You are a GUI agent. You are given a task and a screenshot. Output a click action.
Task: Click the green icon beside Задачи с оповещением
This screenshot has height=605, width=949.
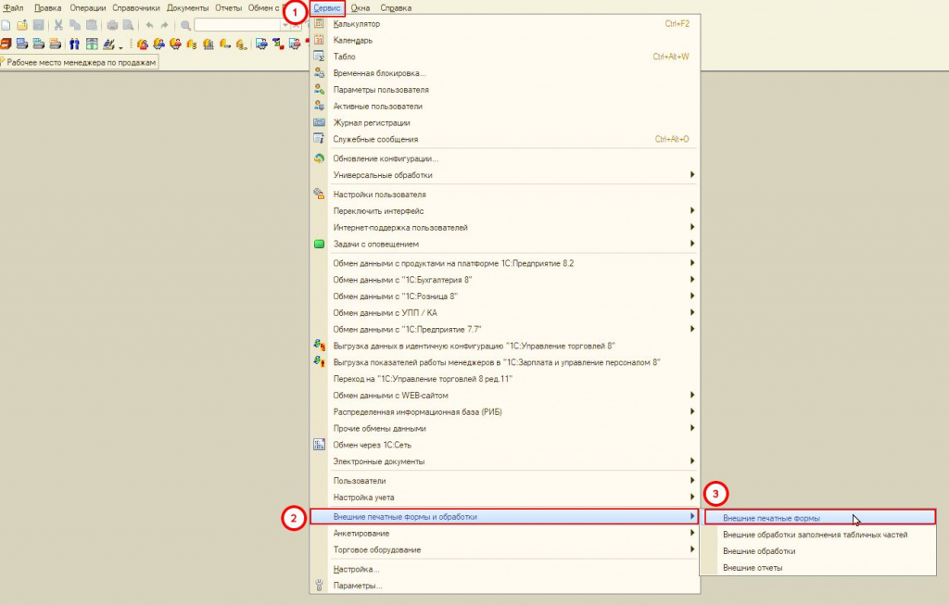319,244
